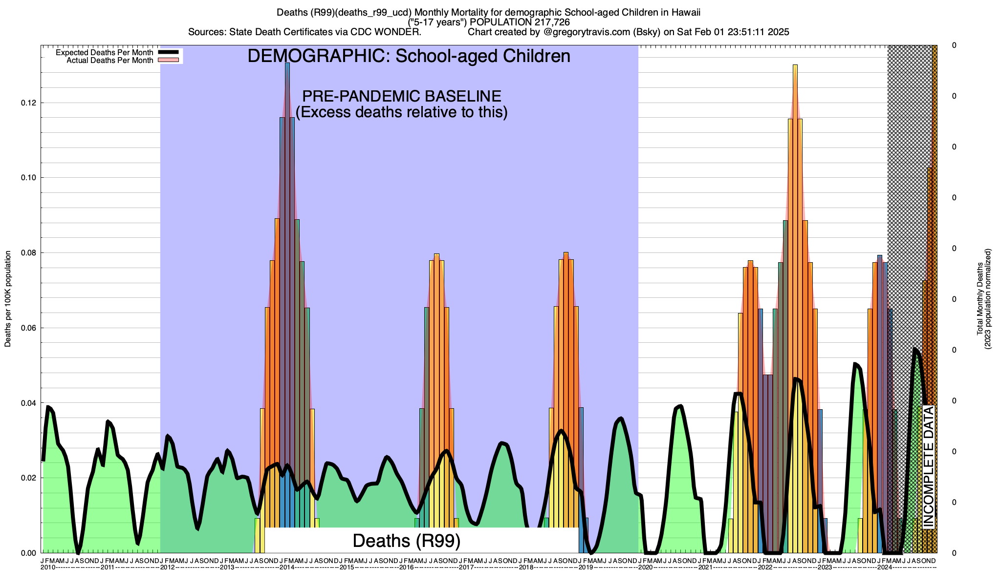Click the 2010 year label on x-axis

48,567
